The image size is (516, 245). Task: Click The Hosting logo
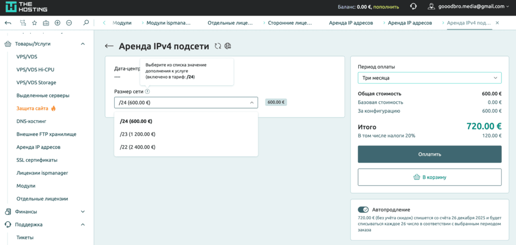click(x=26, y=7)
